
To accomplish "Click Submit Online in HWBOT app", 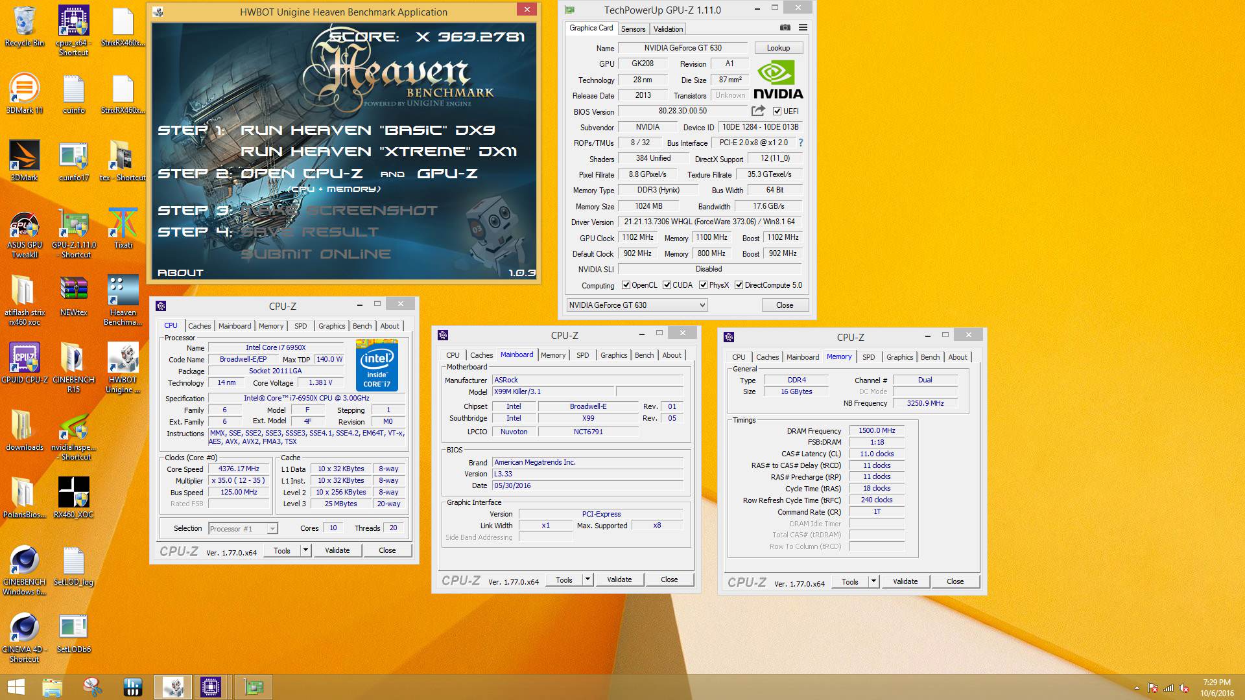I will [316, 254].
